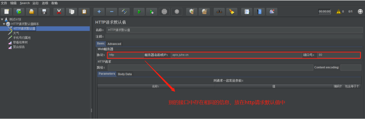Screen dimensions: 365x119
Task: Collapse all nodes with minus icon
Action: coord(111,11)
